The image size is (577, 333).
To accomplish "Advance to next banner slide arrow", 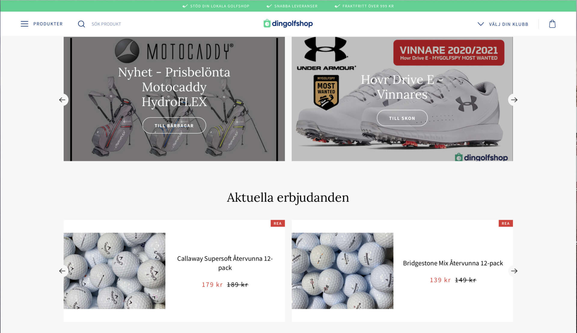I will pyautogui.click(x=514, y=100).
